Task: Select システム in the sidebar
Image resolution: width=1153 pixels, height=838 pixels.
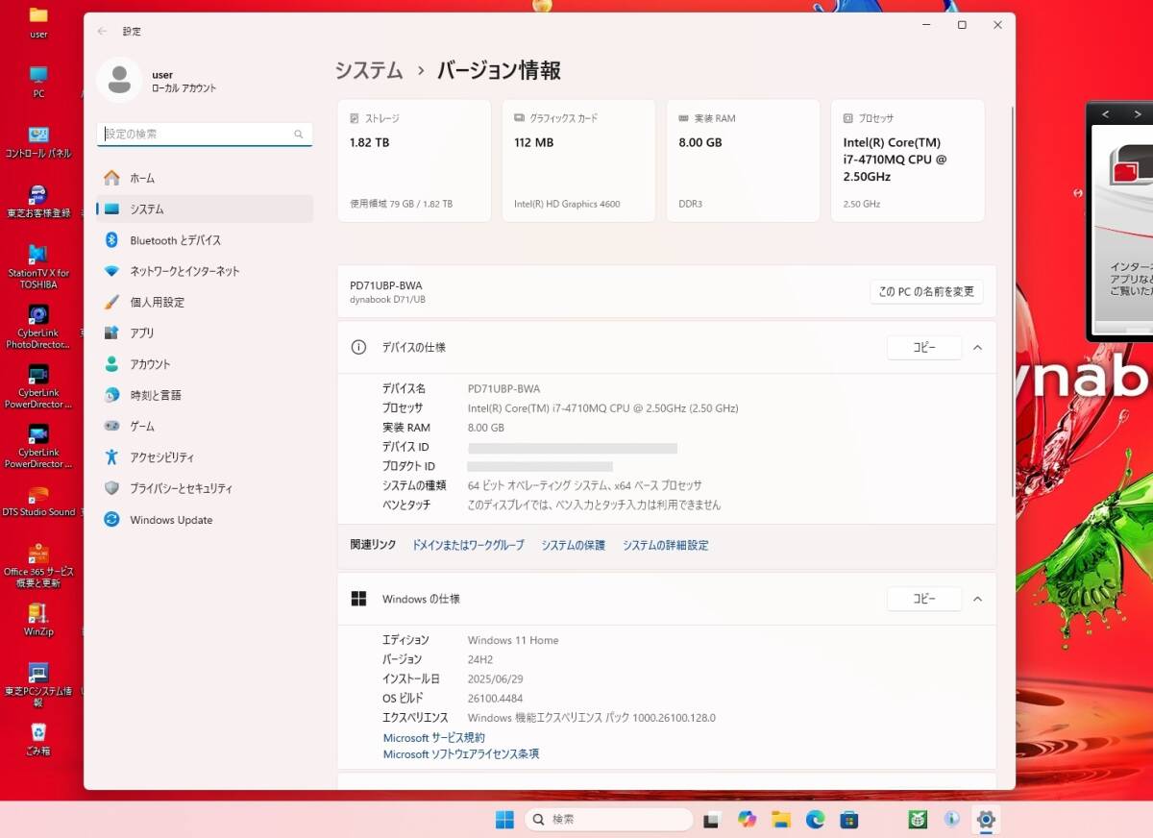Action: point(205,209)
